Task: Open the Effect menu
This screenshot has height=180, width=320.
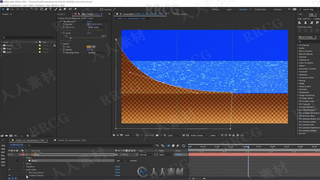Action: click(31, 5)
